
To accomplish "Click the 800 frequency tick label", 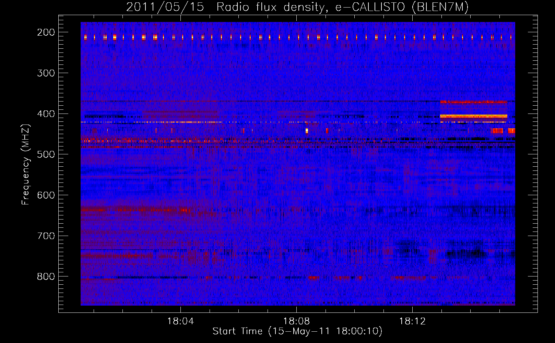I will [46, 276].
